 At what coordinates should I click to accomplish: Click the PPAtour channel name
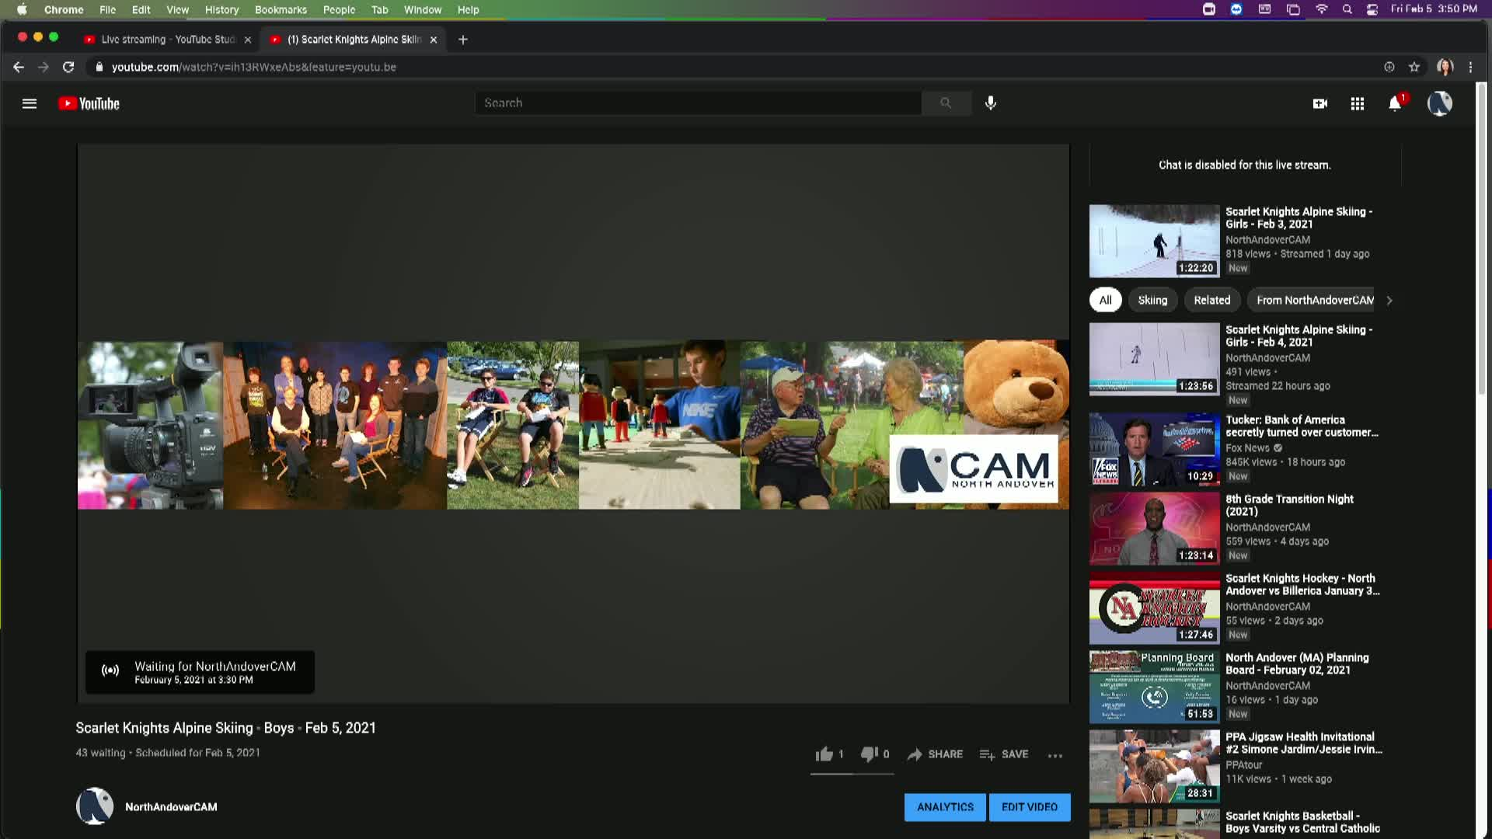[x=1244, y=765]
